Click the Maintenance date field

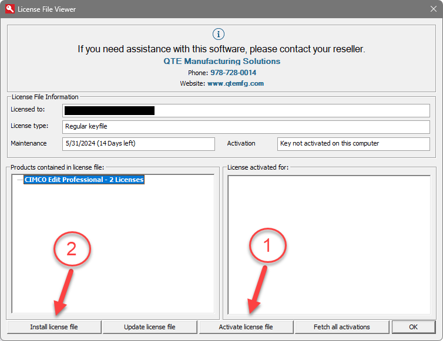pos(139,144)
